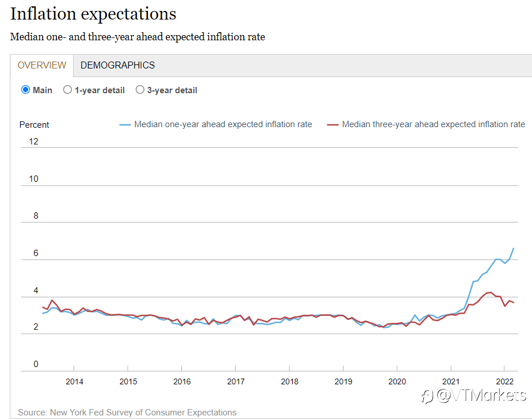Click the 2020 x-axis label
This screenshot has height=420, width=532.
pyautogui.click(x=397, y=381)
